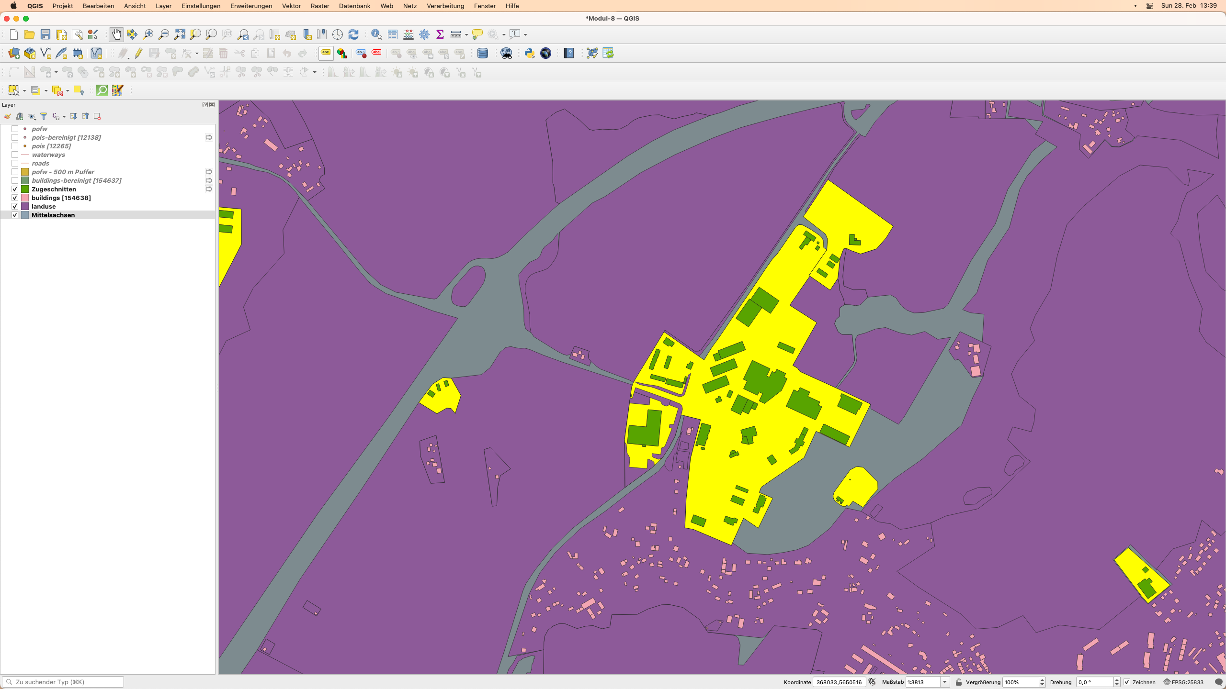Open the processing toolbox gear icon
Image resolution: width=1226 pixels, height=689 pixels.
(424, 34)
